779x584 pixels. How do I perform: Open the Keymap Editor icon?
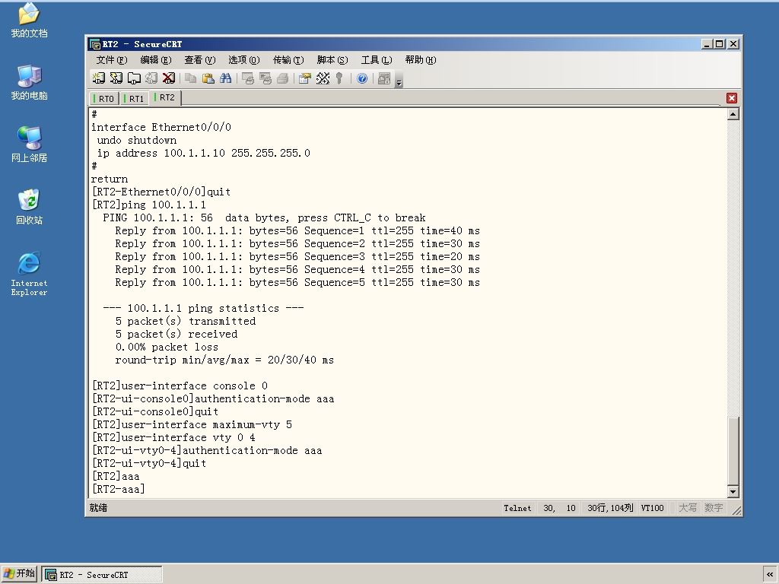[x=323, y=78]
